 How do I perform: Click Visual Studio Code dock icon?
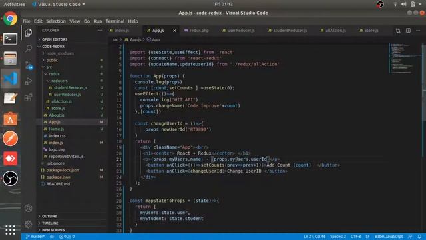coord(11,79)
